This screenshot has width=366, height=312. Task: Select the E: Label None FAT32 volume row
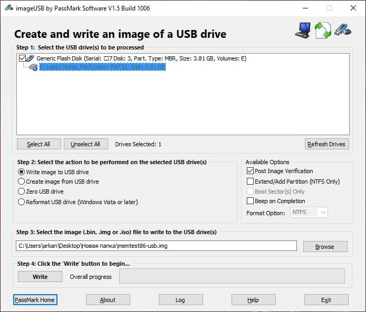tap(102, 67)
